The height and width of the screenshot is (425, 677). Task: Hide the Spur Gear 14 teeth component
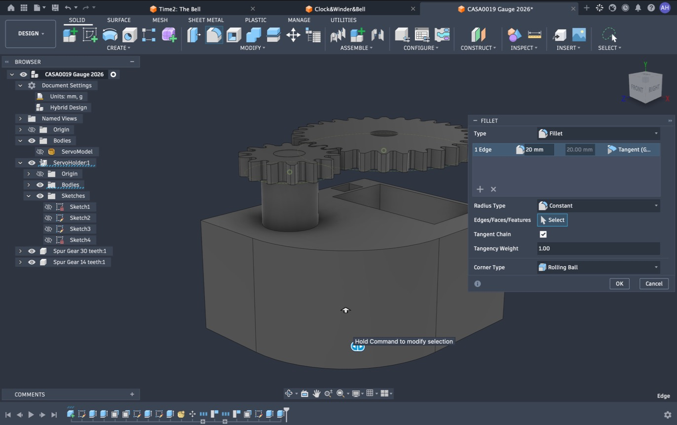[x=32, y=262]
